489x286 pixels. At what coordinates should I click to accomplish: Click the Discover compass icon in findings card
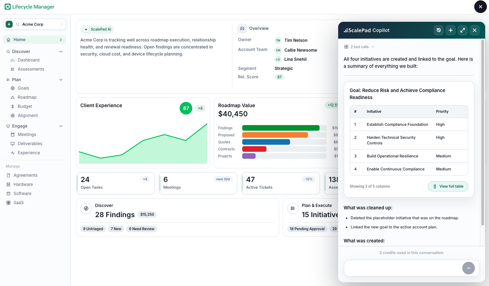86,208
